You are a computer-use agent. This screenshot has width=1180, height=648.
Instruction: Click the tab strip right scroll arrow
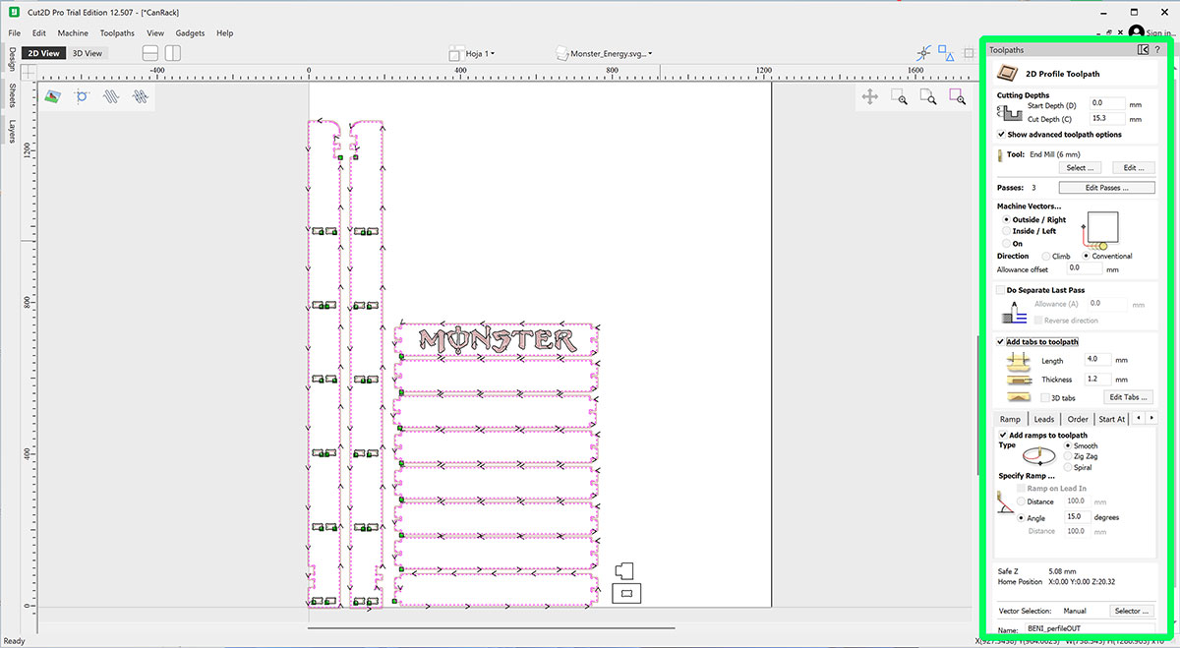pyautogui.click(x=1150, y=419)
